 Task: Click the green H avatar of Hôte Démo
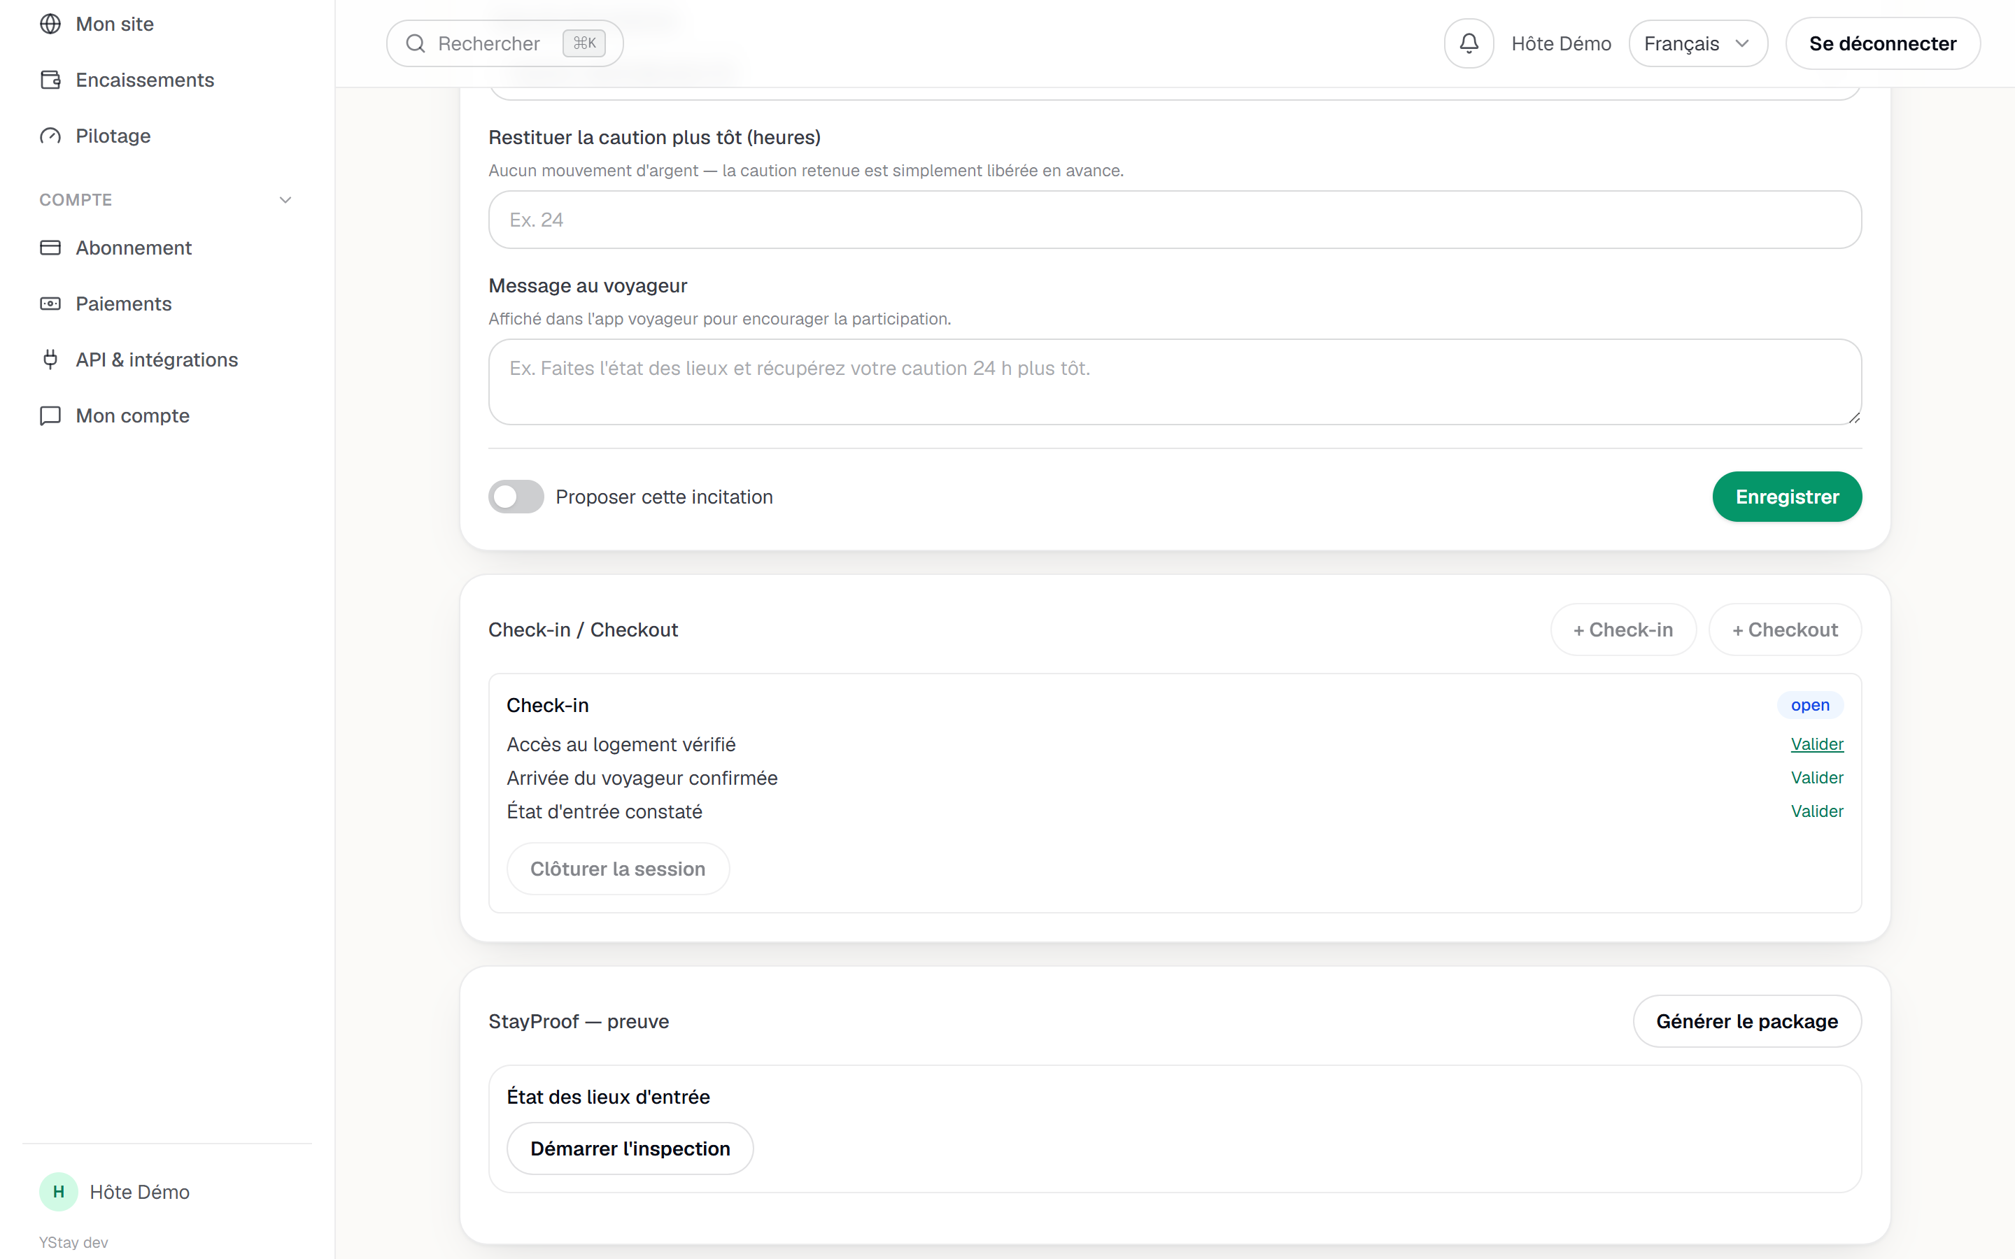pyautogui.click(x=58, y=1192)
